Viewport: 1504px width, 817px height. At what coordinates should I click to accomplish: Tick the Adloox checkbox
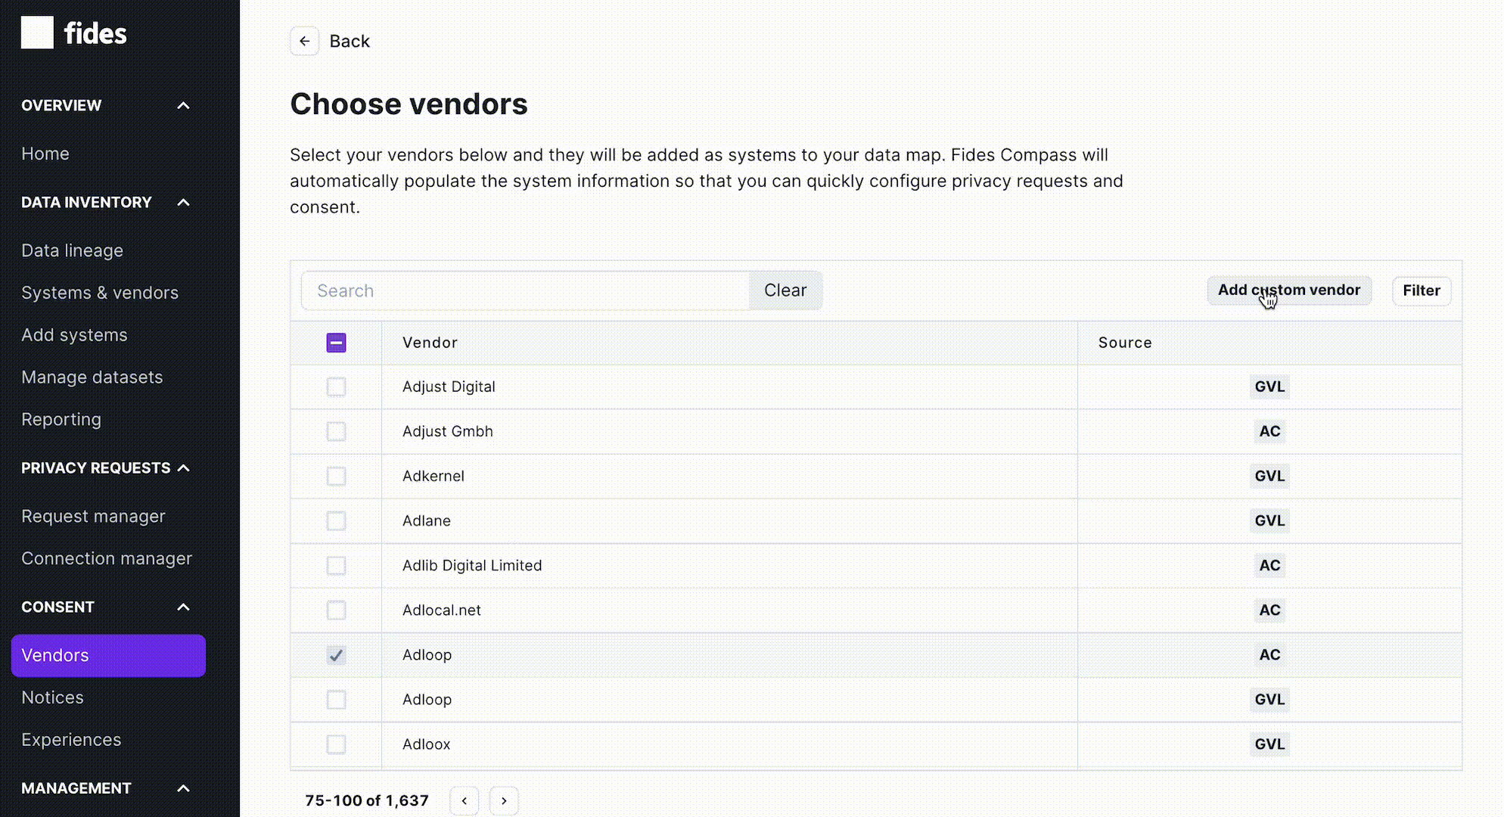336,744
